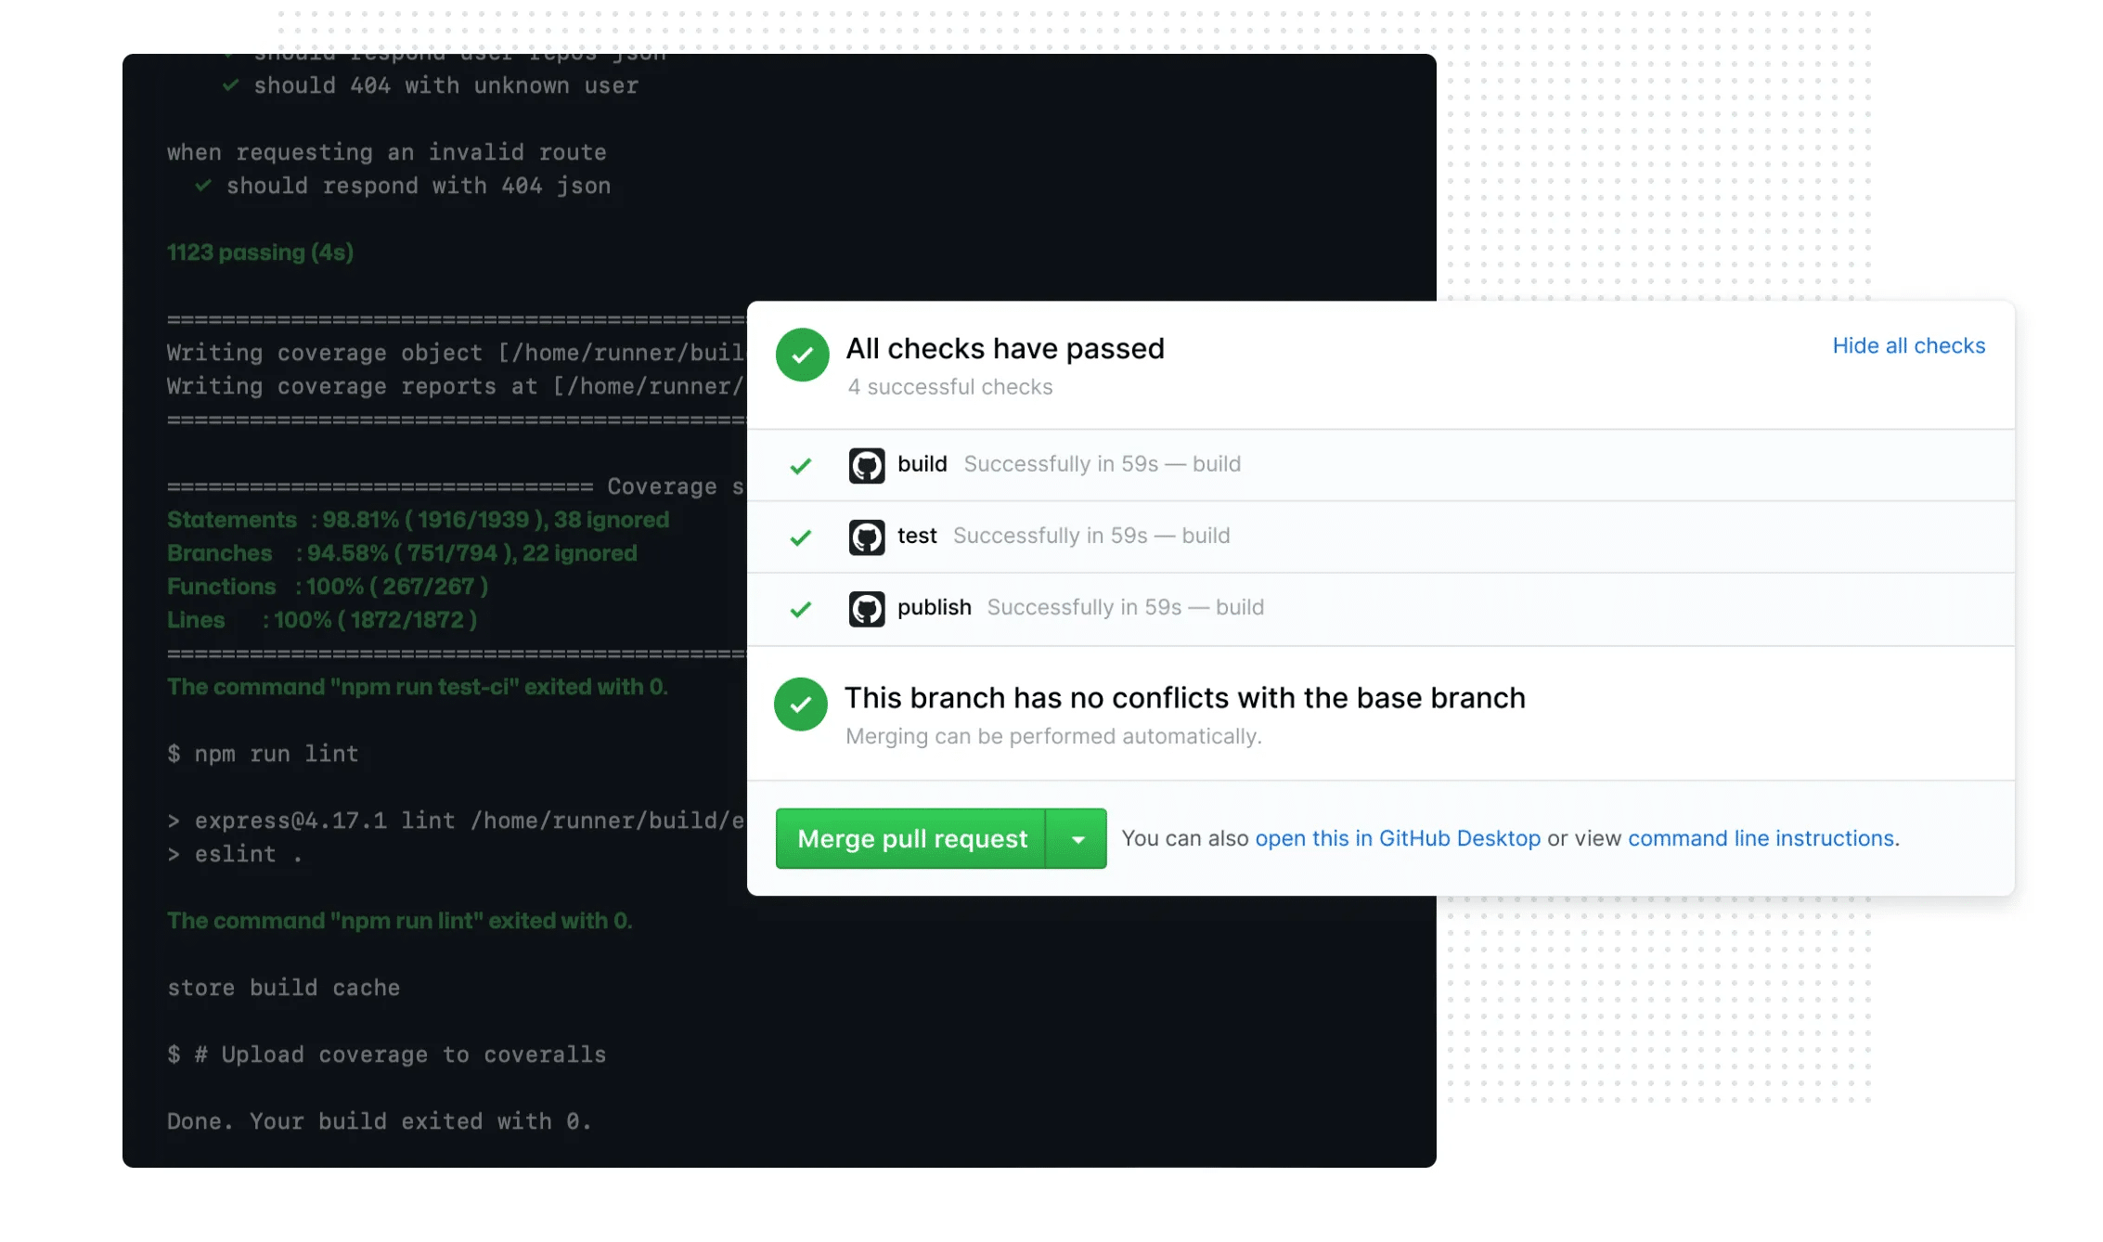Collapse checks using Hide all checks
Screen dimensions: 2103x1242
[x=1909, y=345]
